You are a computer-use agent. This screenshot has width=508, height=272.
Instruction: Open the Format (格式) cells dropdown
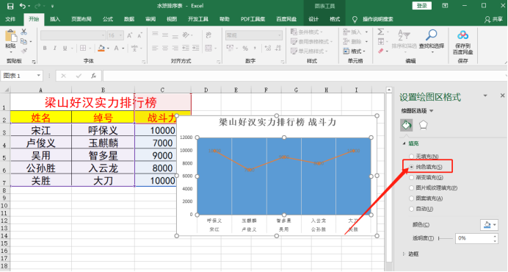(x=355, y=51)
